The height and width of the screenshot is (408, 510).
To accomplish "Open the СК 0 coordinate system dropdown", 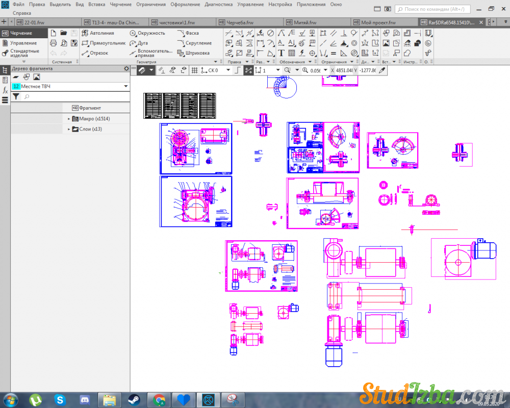I will click(228, 70).
